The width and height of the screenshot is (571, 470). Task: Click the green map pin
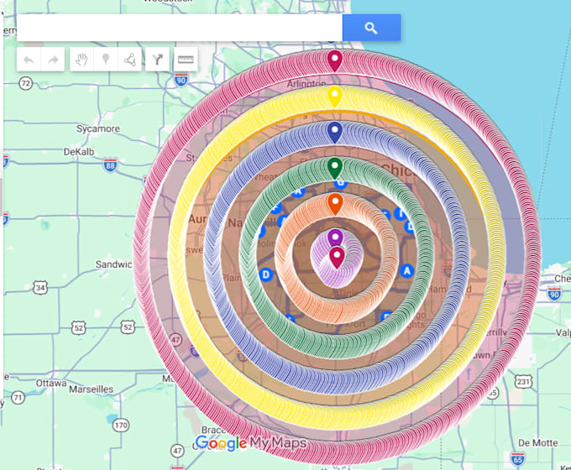click(335, 168)
